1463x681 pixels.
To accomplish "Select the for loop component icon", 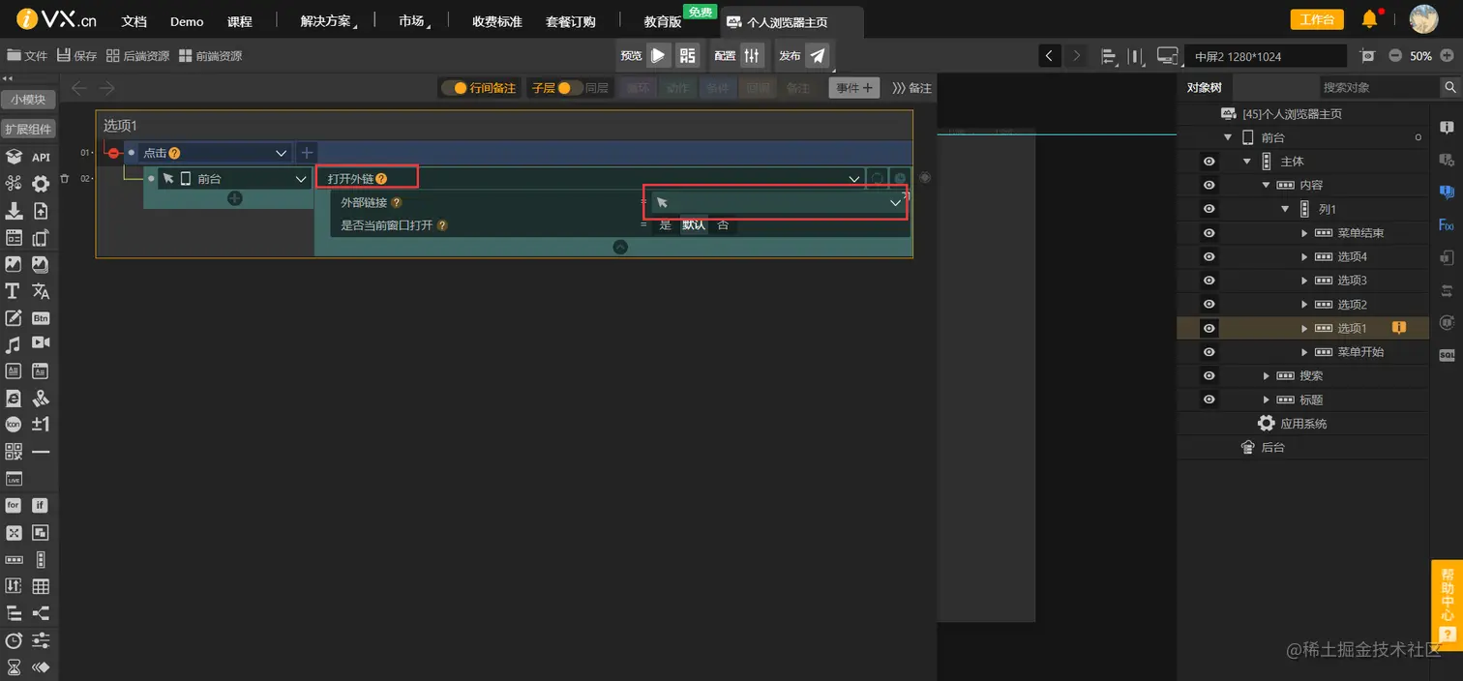I will click(14, 505).
